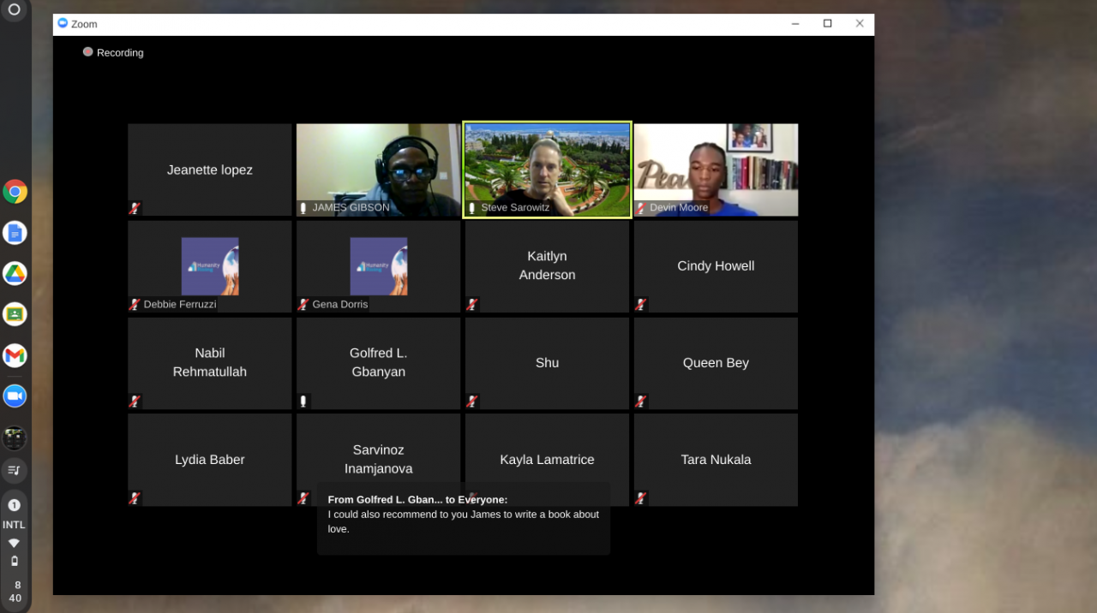Minimize the Zoom window
The height and width of the screenshot is (613, 1097).
pyautogui.click(x=796, y=24)
